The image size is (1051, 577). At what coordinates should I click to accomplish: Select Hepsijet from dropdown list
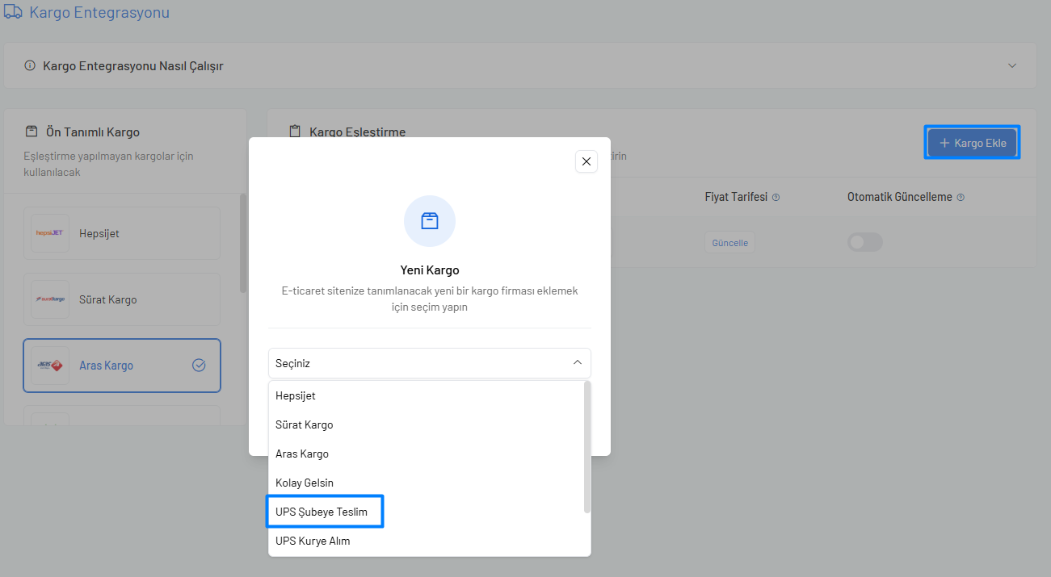[426, 396]
